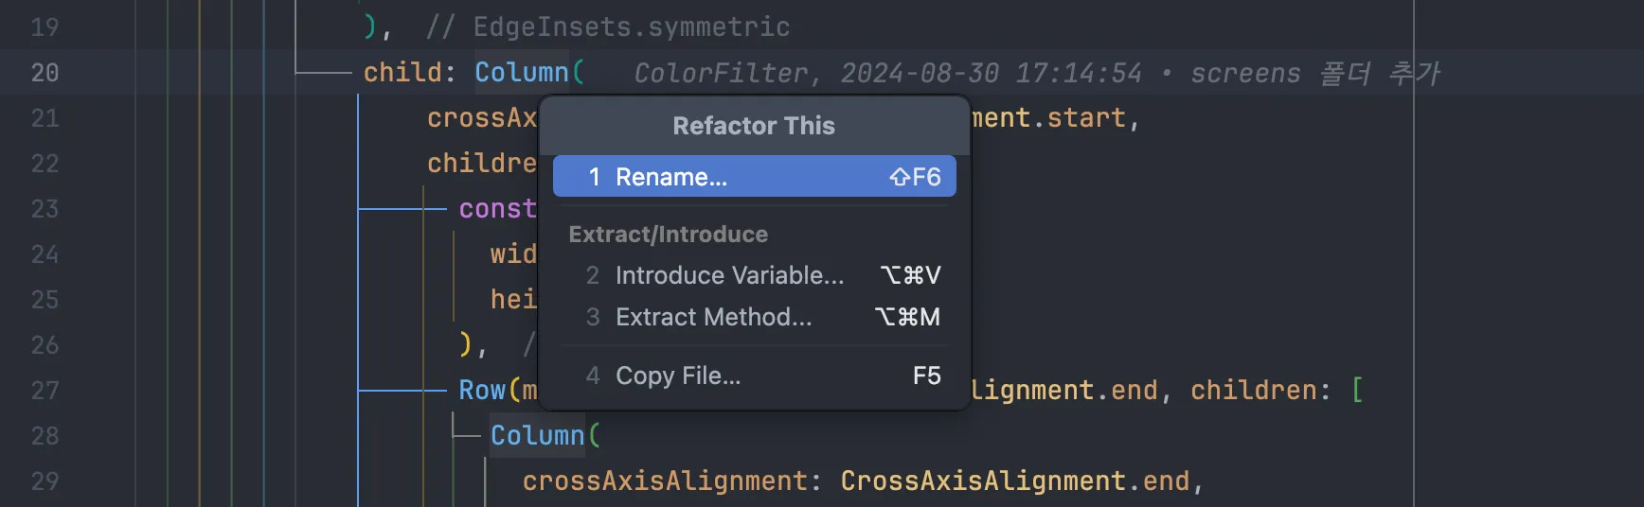The image size is (1644, 507).
Task: Select Rename... in the Refactor This popup
Action: [x=754, y=177]
